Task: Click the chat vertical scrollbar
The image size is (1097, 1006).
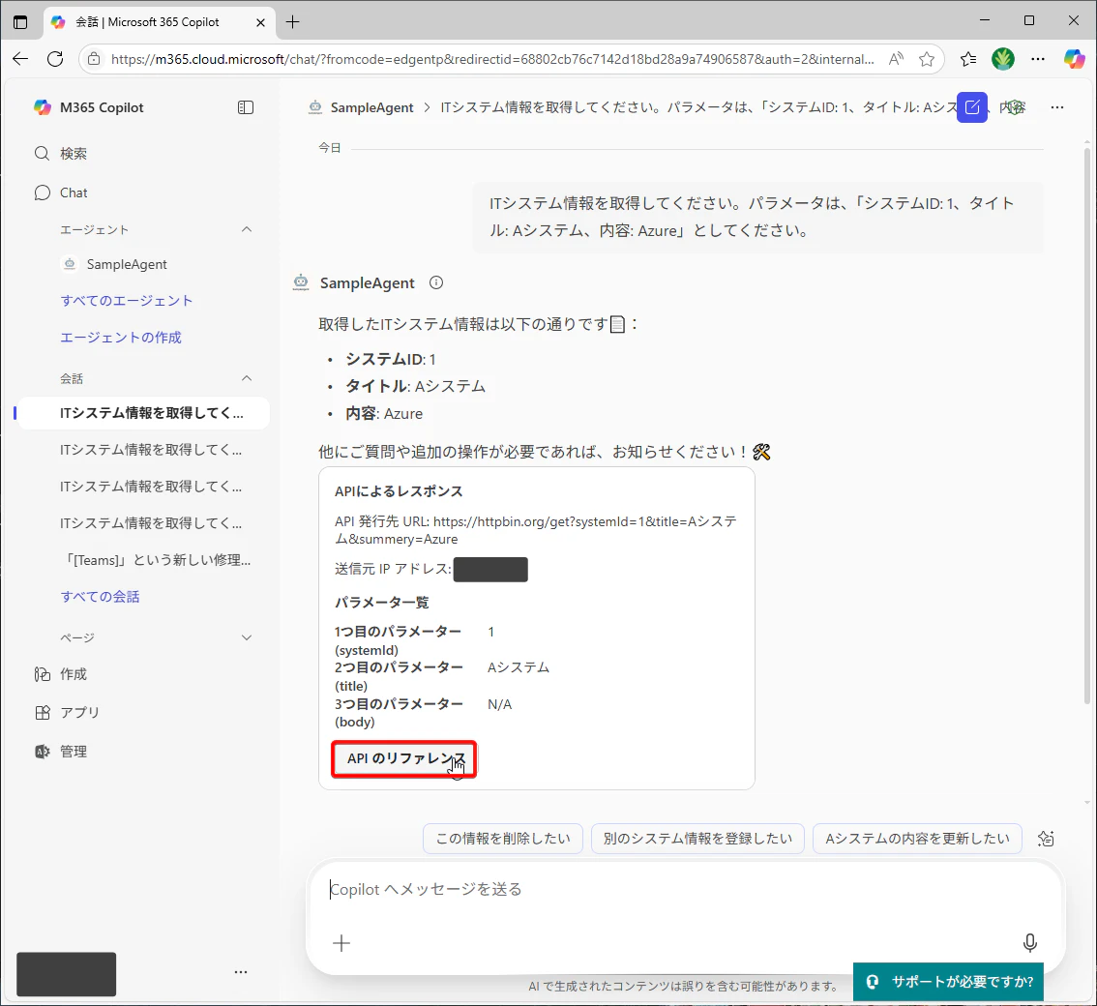Action: [x=1087, y=427]
